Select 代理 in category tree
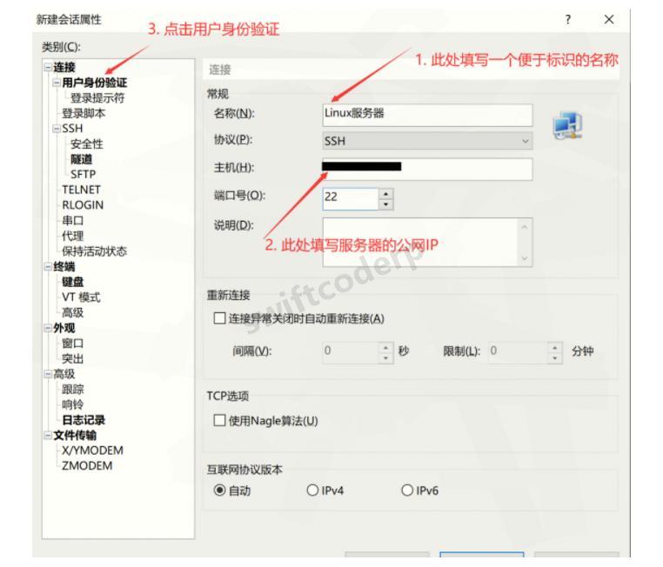This screenshot has height=567, width=663. pyautogui.click(x=72, y=236)
